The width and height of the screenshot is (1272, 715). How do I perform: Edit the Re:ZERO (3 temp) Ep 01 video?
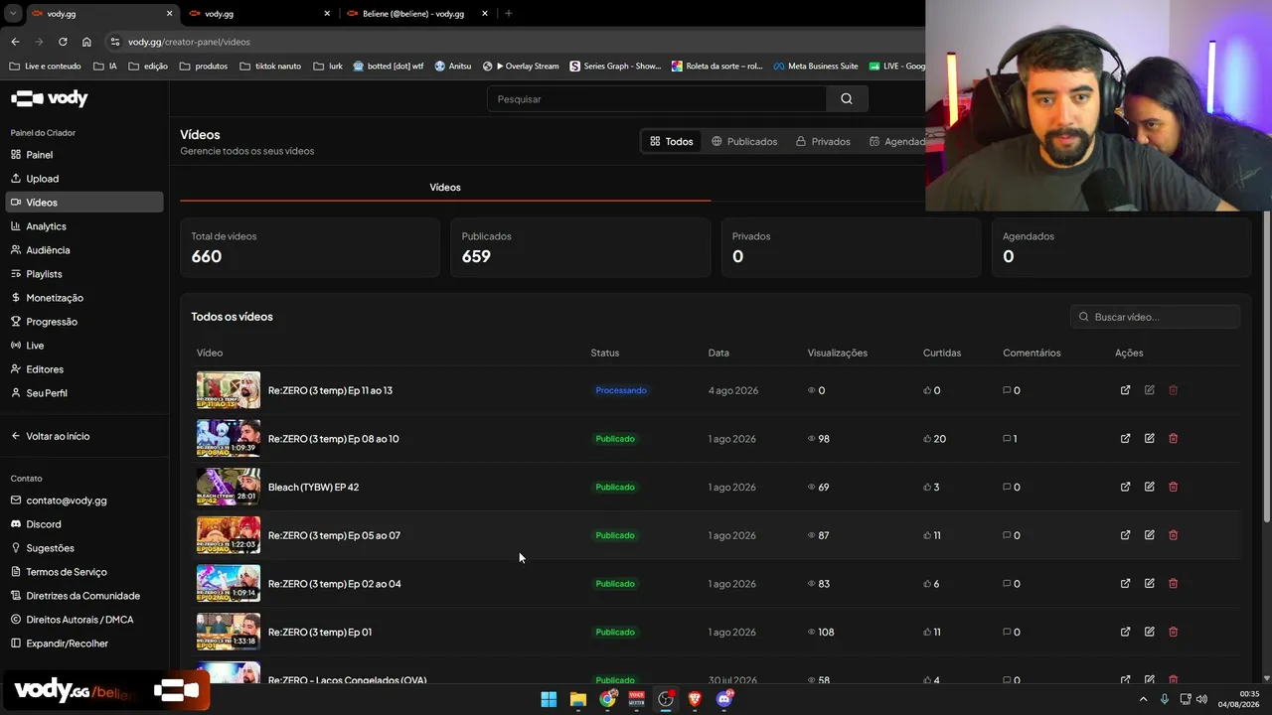pyautogui.click(x=1149, y=632)
